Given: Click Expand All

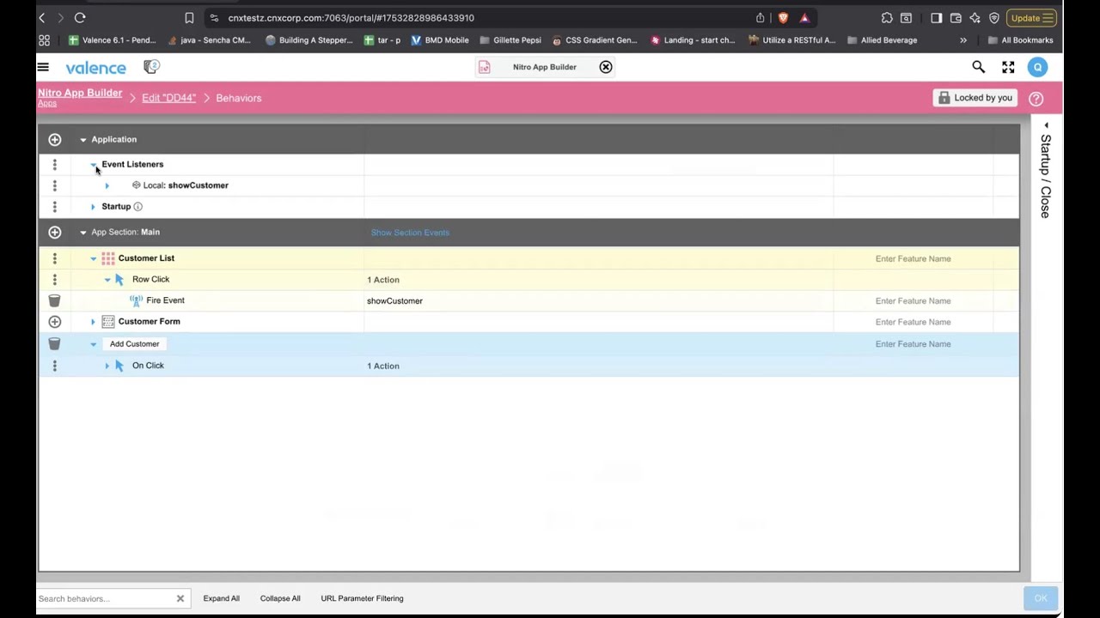Looking at the screenshot, I should point(222,598).
